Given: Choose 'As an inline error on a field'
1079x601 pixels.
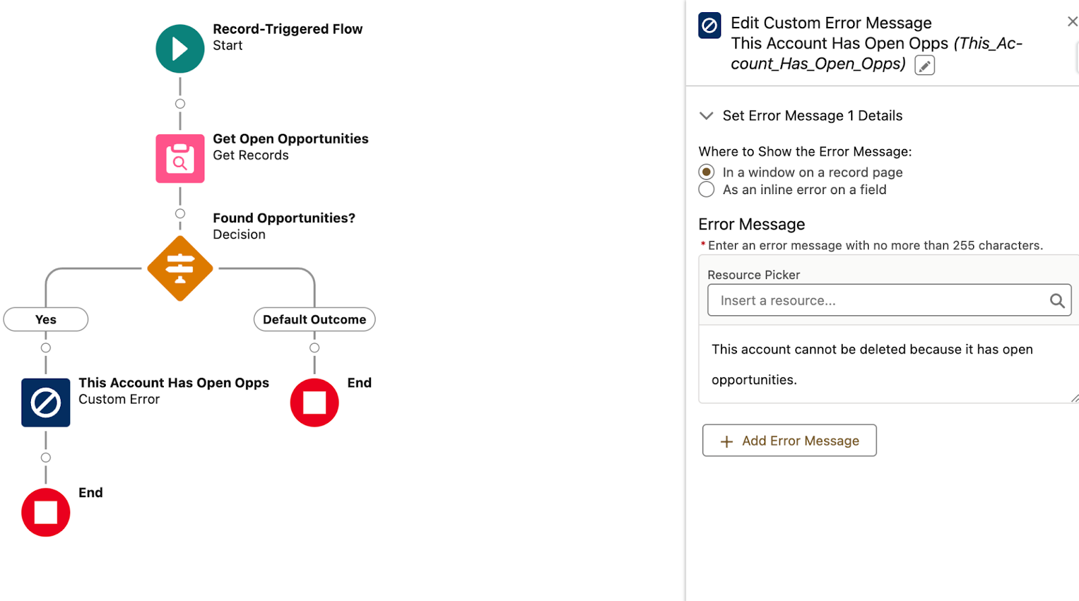Looking at the screenshot, I should click(707, 190).
